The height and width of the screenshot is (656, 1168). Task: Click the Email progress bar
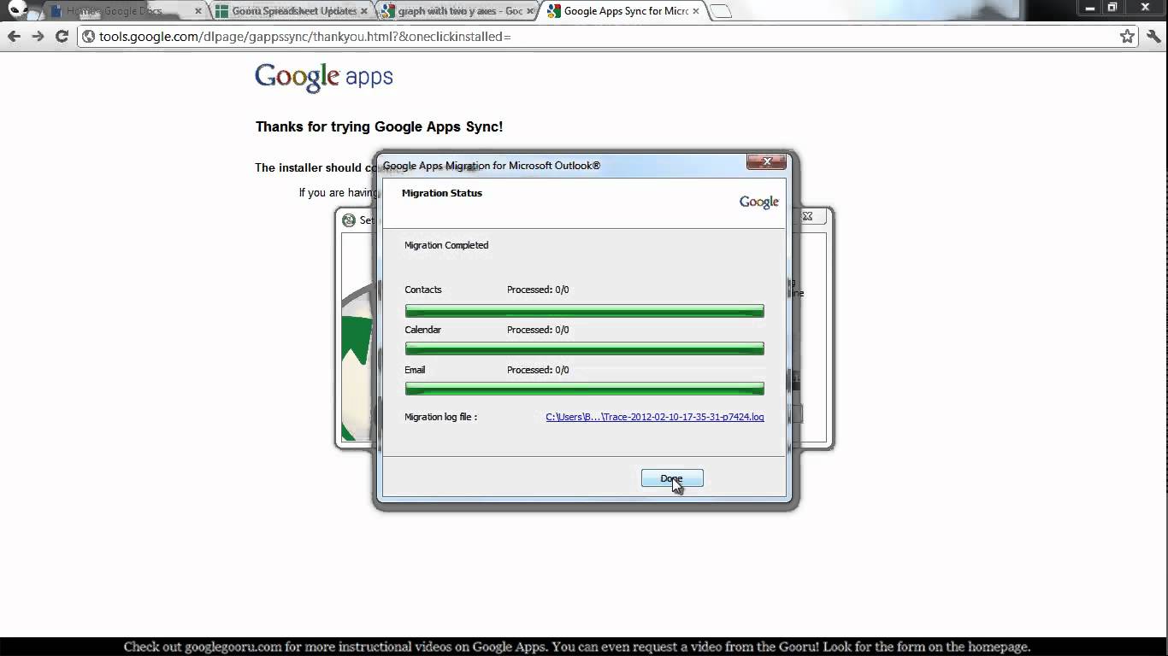585,389
